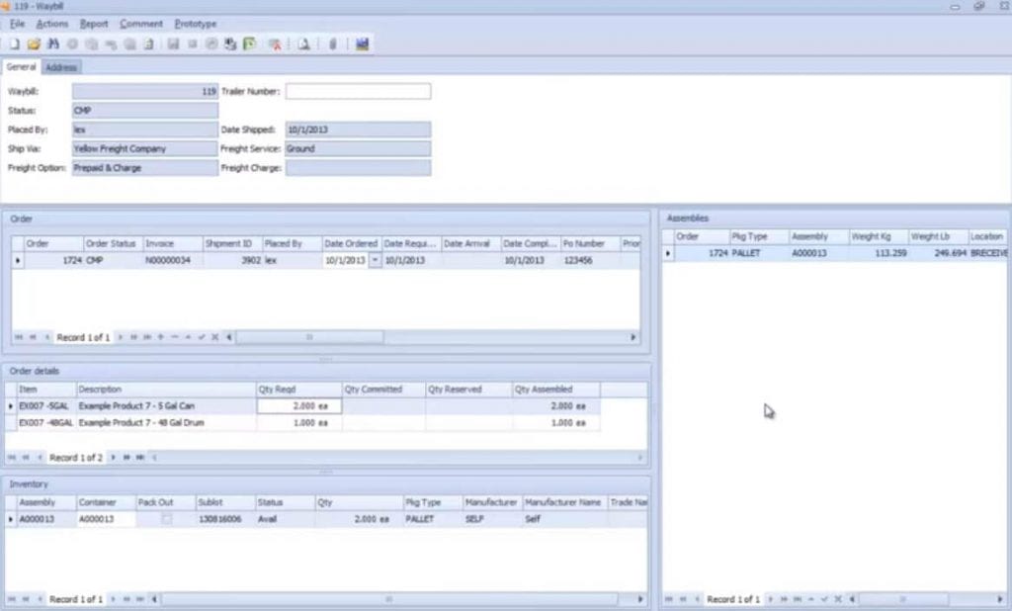Open the Report menu
Image resolution: width=1012 pixels, height=611 pixels.
coord(94,23)
